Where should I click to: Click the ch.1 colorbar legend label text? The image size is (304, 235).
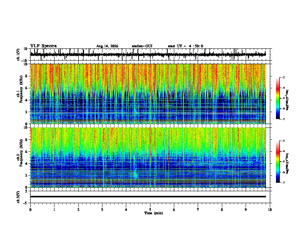pyautogui.click(x=287, y=100)
